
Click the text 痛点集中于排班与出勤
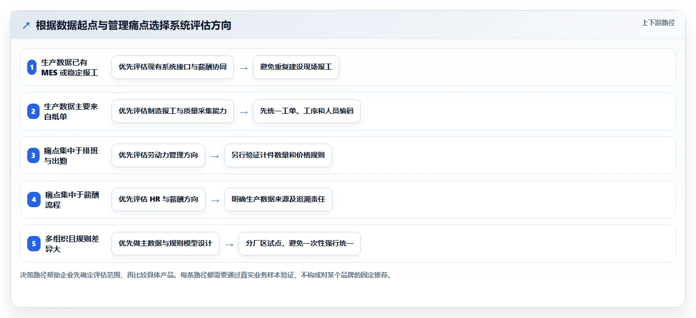[x=71, y=155]
